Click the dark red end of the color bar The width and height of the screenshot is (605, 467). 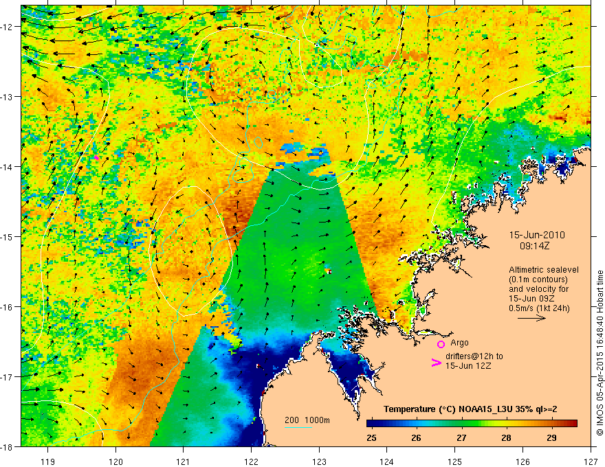573,424
